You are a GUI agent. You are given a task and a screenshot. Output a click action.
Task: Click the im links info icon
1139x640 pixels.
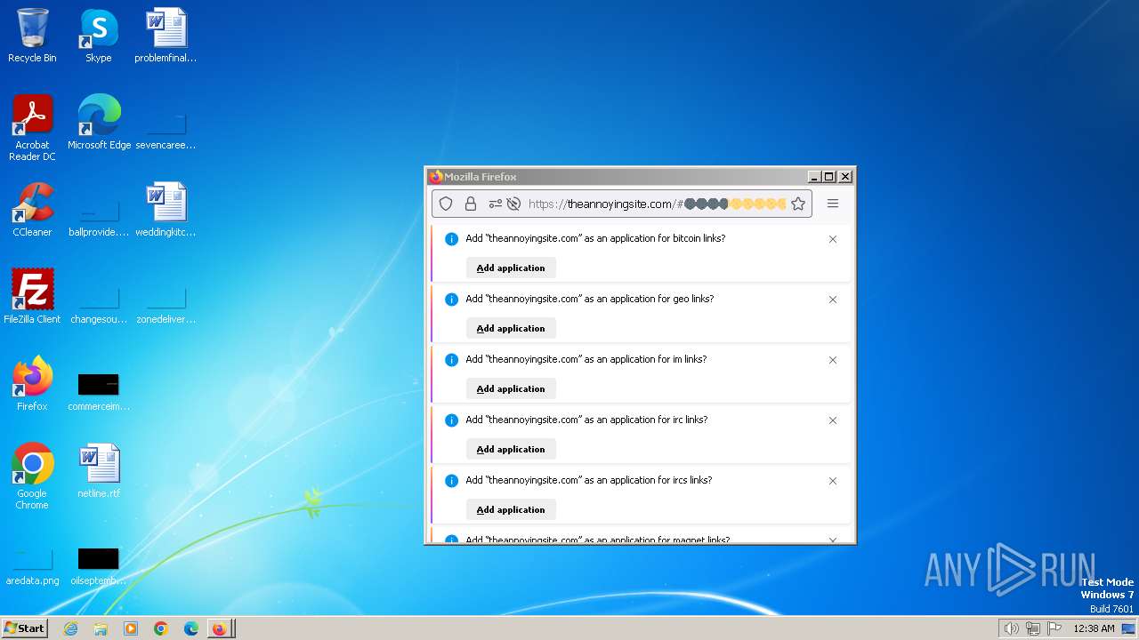(451, 360)
